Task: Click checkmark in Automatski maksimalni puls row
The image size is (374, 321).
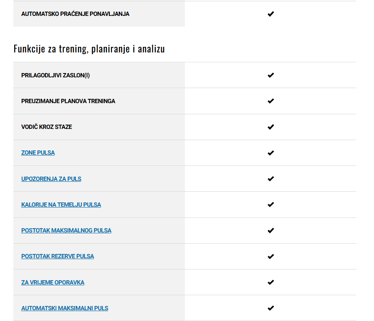Action: pyautogui.click(x=271, y=308)
